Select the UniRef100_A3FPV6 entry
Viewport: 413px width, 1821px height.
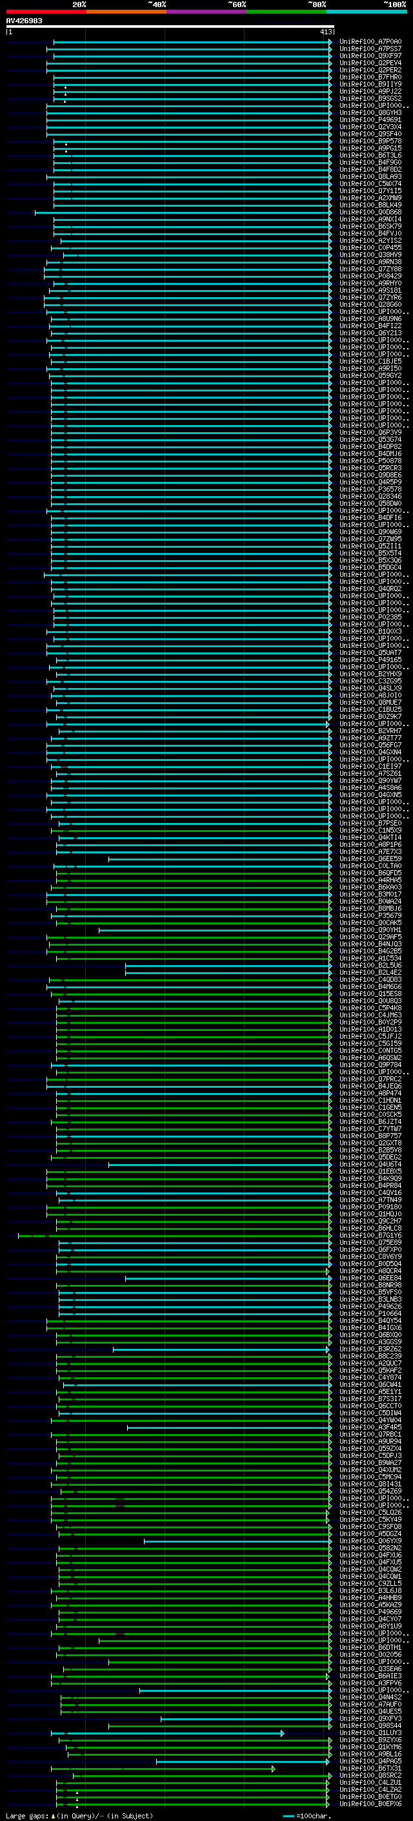370,1683
